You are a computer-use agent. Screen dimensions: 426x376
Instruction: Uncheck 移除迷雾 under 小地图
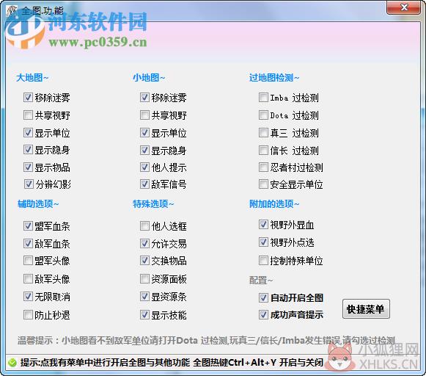144,98
